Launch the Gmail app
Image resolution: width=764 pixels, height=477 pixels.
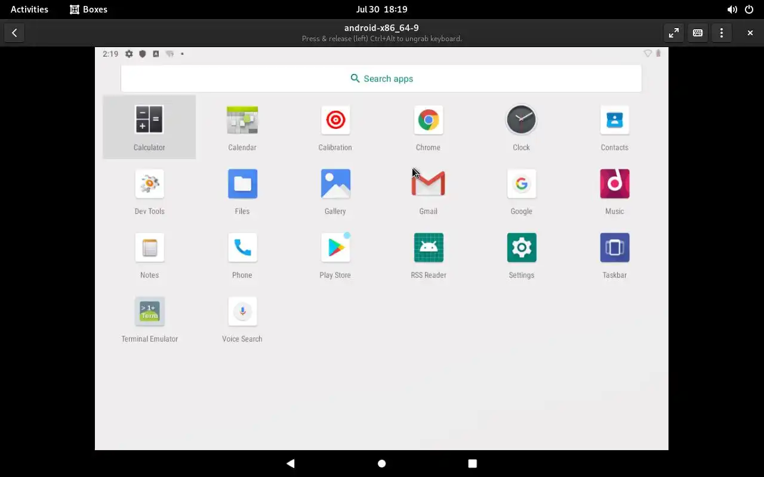[x=429, y=191]
